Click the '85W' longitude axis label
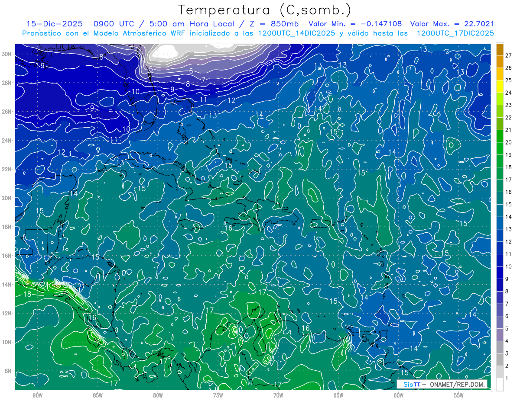The width and height of the screenshot is (520, 401). pos(97,395)
